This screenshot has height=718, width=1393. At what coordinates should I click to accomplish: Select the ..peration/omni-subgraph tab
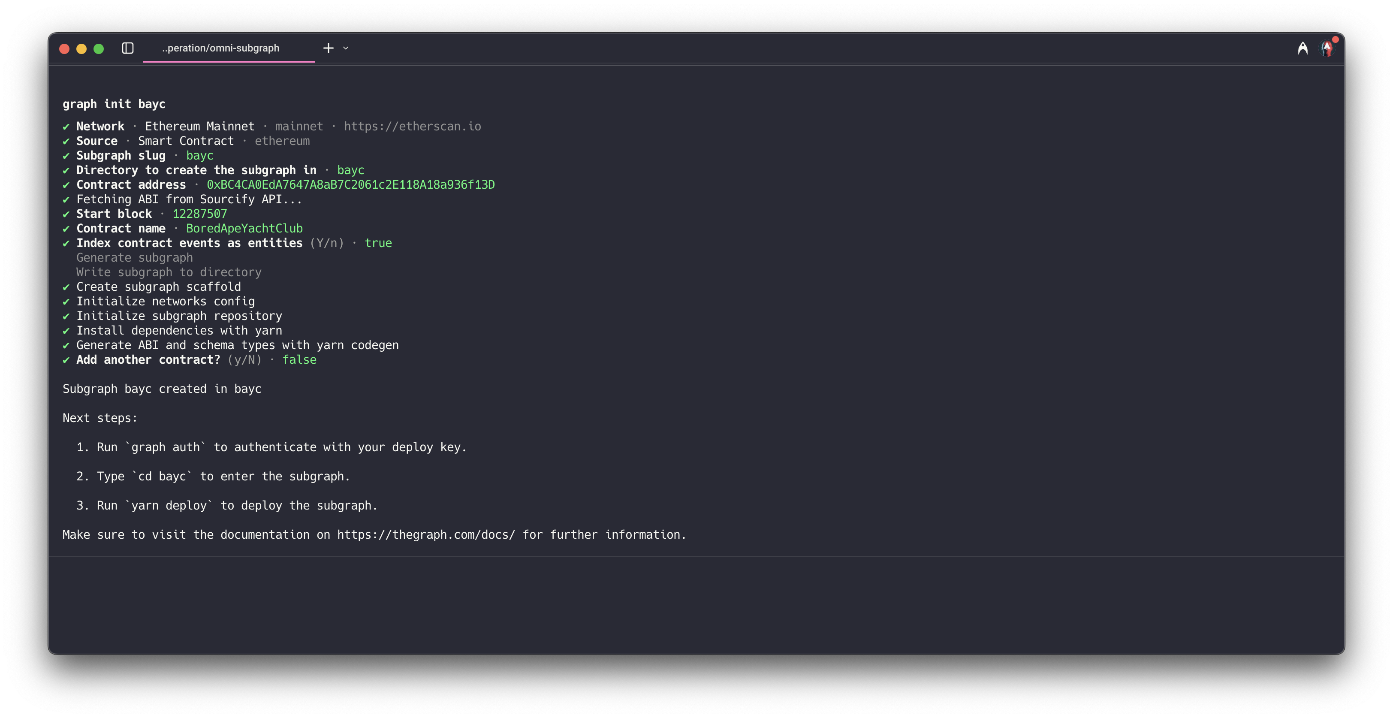coord(220,48)
